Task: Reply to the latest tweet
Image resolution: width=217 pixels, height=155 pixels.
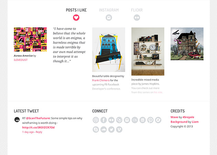Action: (x=39, y=132)
